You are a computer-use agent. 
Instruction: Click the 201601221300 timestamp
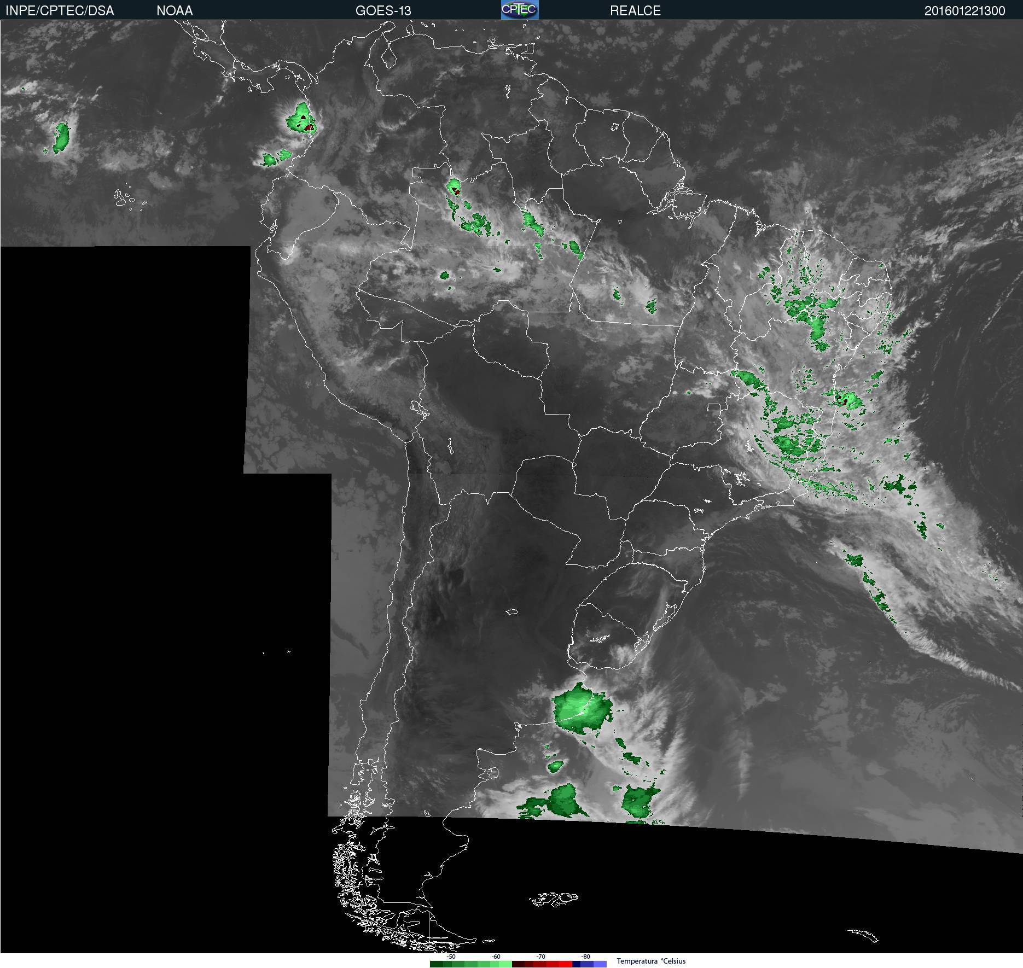point(964,10)
